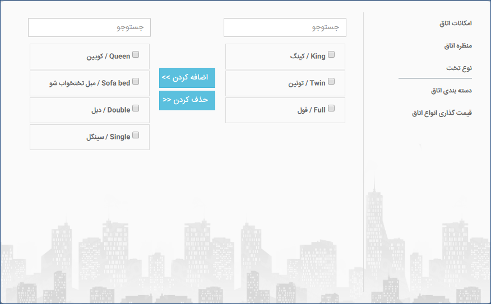The image size is (491, 304).
Task: Select the King / کینگ list item
Action: [x=285, y=57]
